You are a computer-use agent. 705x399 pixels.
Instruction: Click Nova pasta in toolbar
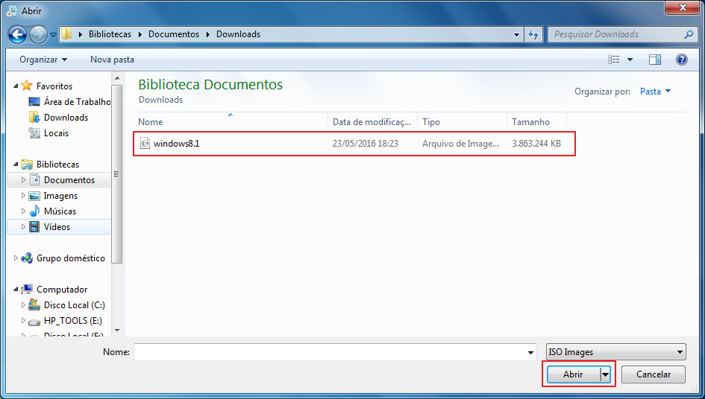(x=112, y=60)
